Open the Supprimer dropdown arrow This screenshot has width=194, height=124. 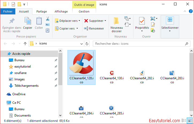[105, 21]
